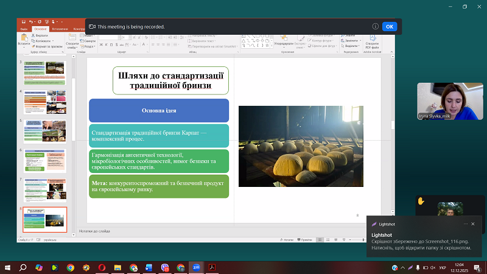
Task: Click Копіювати in clipboard group
Action: (x=43, y=41)
